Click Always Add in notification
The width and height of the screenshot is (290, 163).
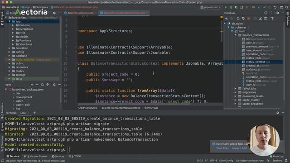[x=239, y=148]
